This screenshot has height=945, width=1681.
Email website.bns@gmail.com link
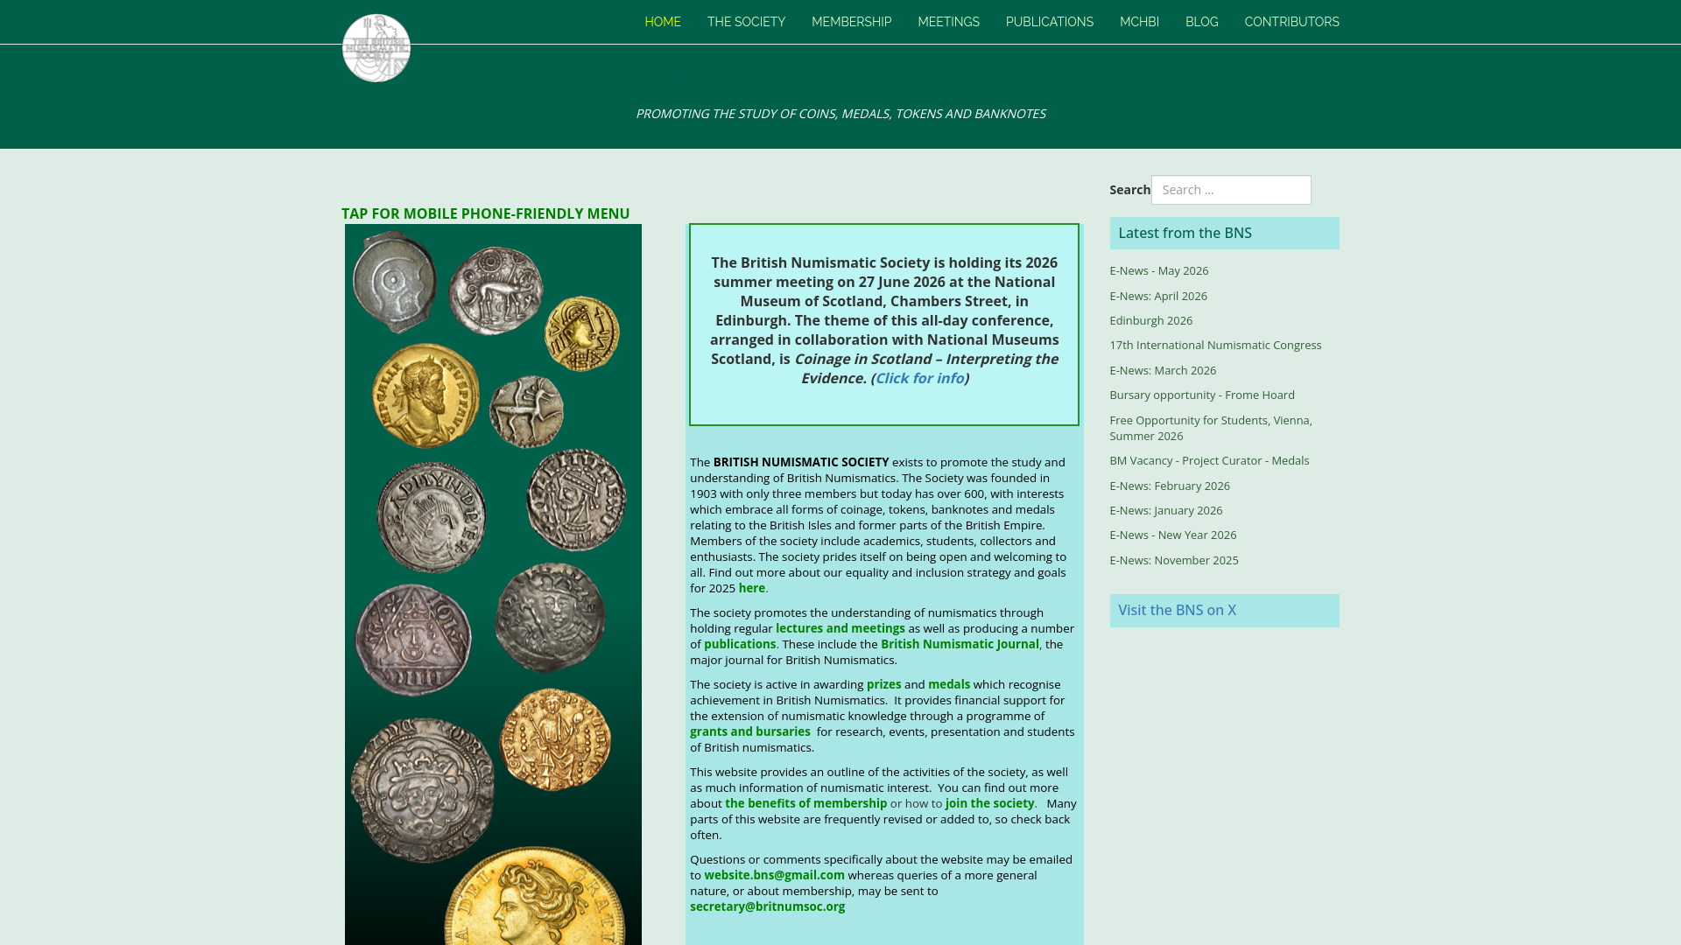774,875
